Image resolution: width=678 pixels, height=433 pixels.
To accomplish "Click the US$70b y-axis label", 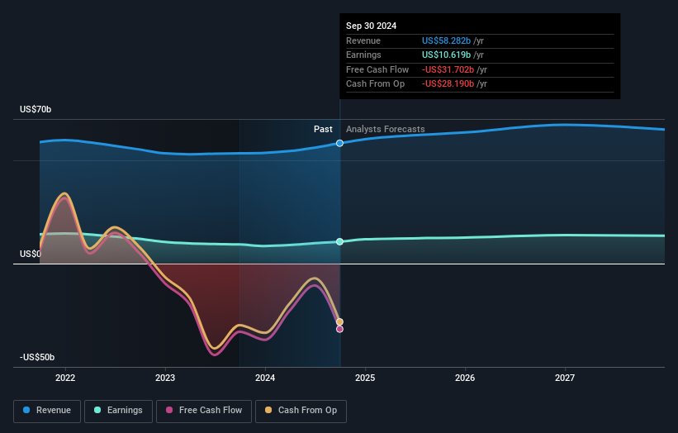I will click(36, 109).
